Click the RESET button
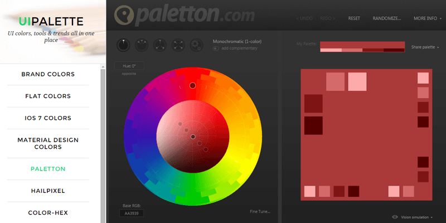 354,18
